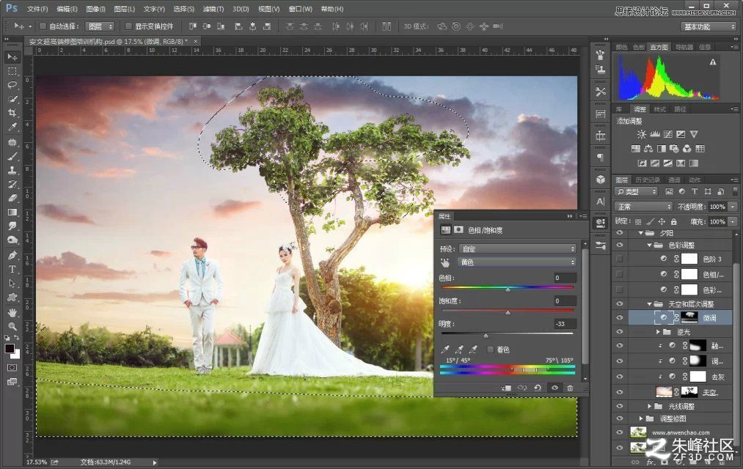Select the Lasso tool
The height and width of the screenshot is (469, 743).
click(x=12, y=85)
